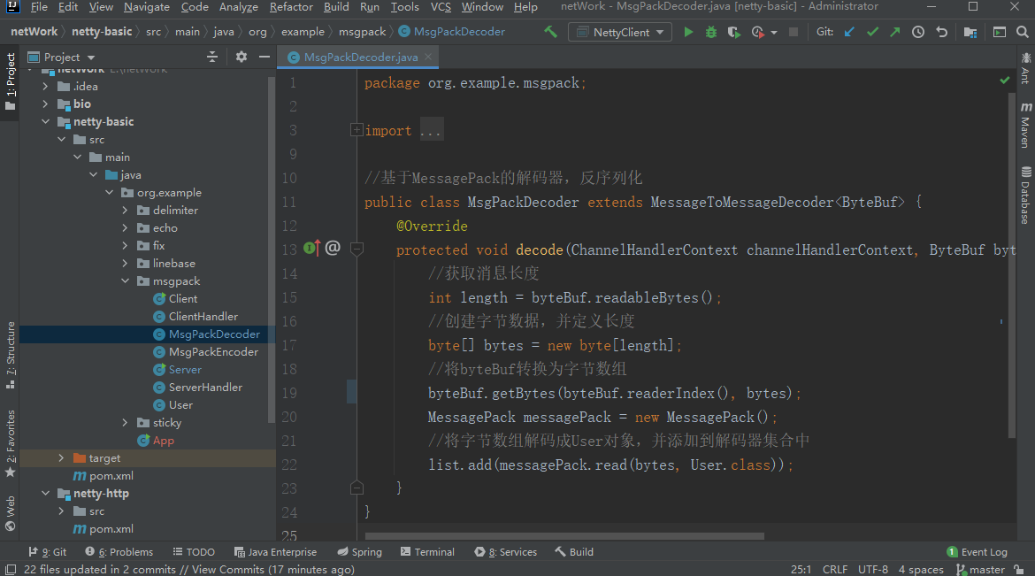Expand the delimiter package
This screenshot has height=576, width=1035.
[x=125, y=210]
